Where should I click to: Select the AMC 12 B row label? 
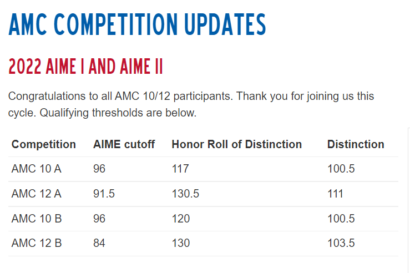pos(37,243)
